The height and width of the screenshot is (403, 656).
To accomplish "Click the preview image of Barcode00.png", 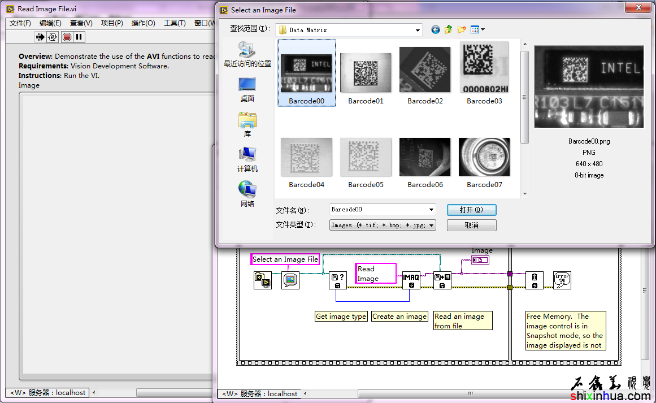I will 589,86.
